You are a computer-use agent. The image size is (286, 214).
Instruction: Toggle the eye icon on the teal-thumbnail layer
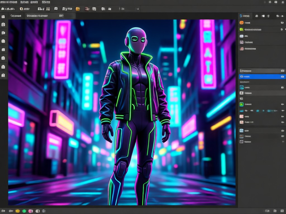[282, 87]
